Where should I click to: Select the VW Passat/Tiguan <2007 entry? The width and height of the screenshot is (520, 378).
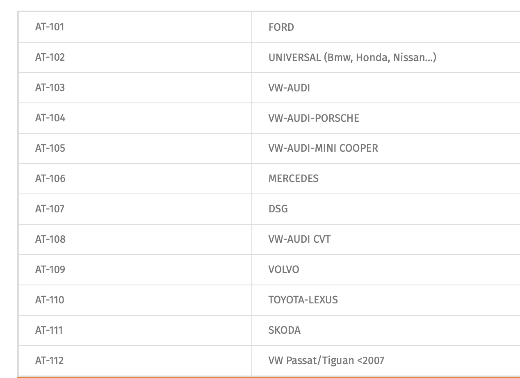coord(326,361)
